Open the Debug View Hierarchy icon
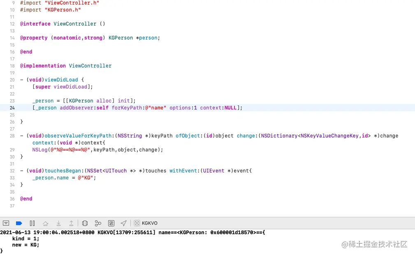415x256 pixels. (x=85, y=223)
